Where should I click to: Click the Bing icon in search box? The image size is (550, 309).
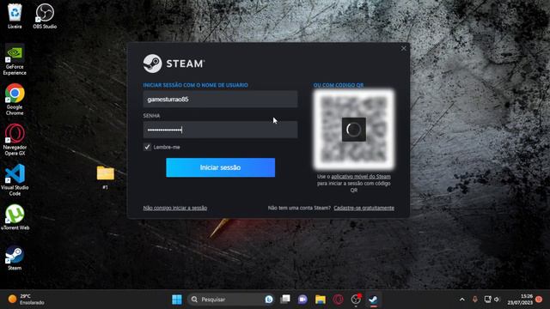point(269,300)
